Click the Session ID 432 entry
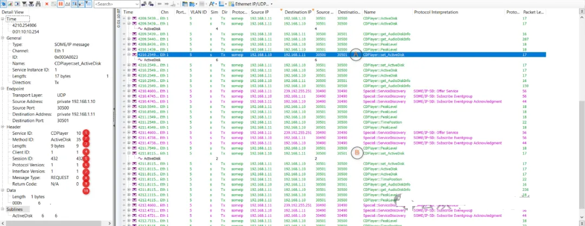The width and height of the screenshot is (585, 226). [48, 159]
